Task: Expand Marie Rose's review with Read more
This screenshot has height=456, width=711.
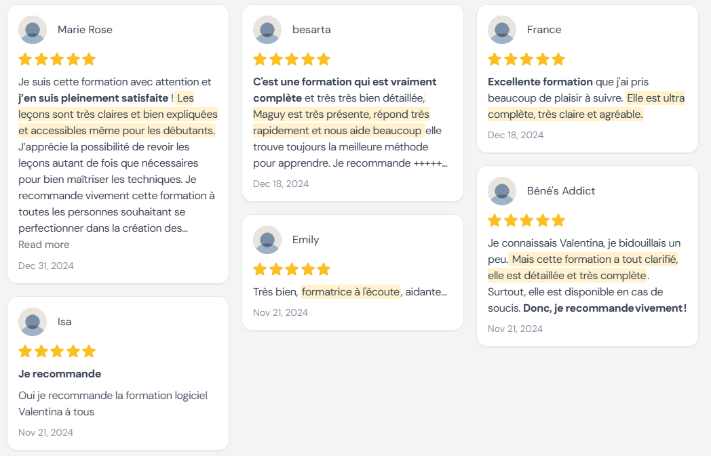Action: click(x=43, y=245)
